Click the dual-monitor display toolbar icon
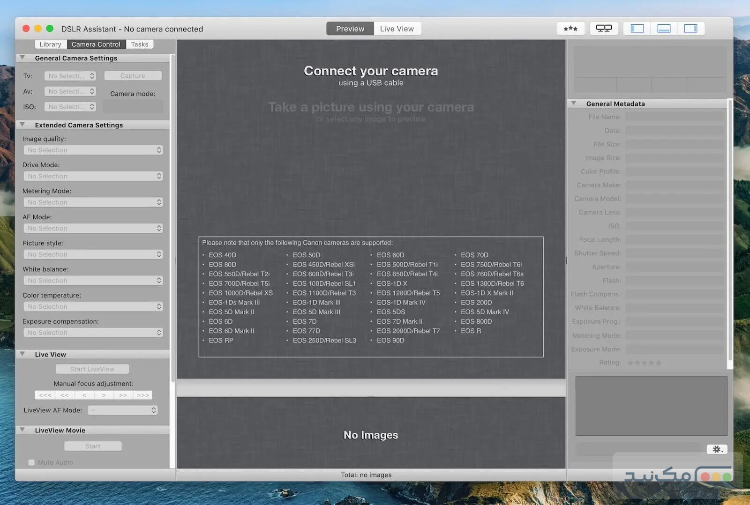Viewport: 750px width, 505px height. [x=603, y=29]
